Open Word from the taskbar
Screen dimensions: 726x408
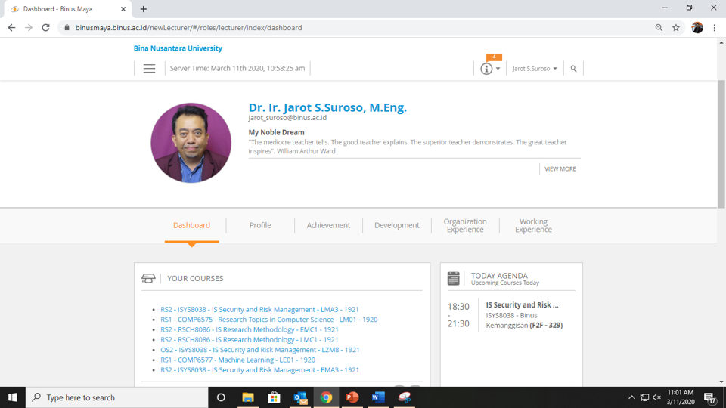pyautogui.click(x=378, y=397)
